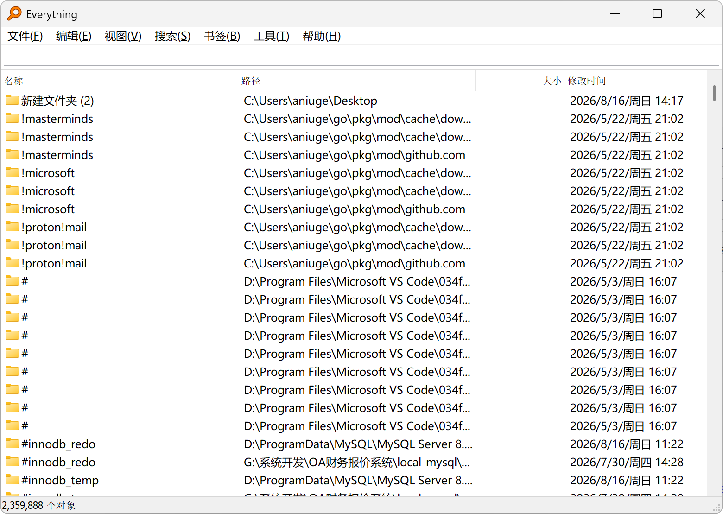Select the folder icon for 新建文件夹 (2)
The height and width of the screenshot is (514, 723).
pyautogui.click(x=12, y=100)
